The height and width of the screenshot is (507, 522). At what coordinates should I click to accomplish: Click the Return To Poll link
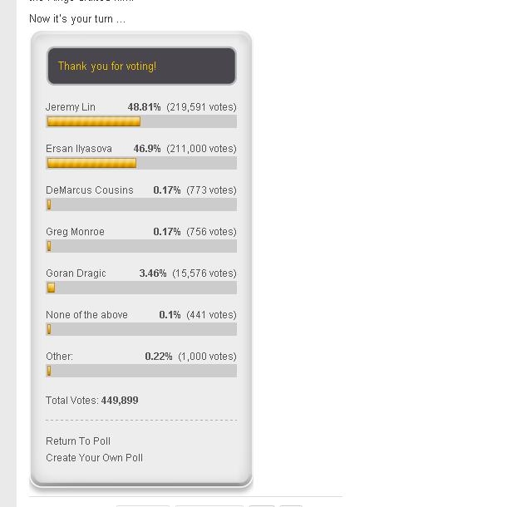click(x=78, y=441)
